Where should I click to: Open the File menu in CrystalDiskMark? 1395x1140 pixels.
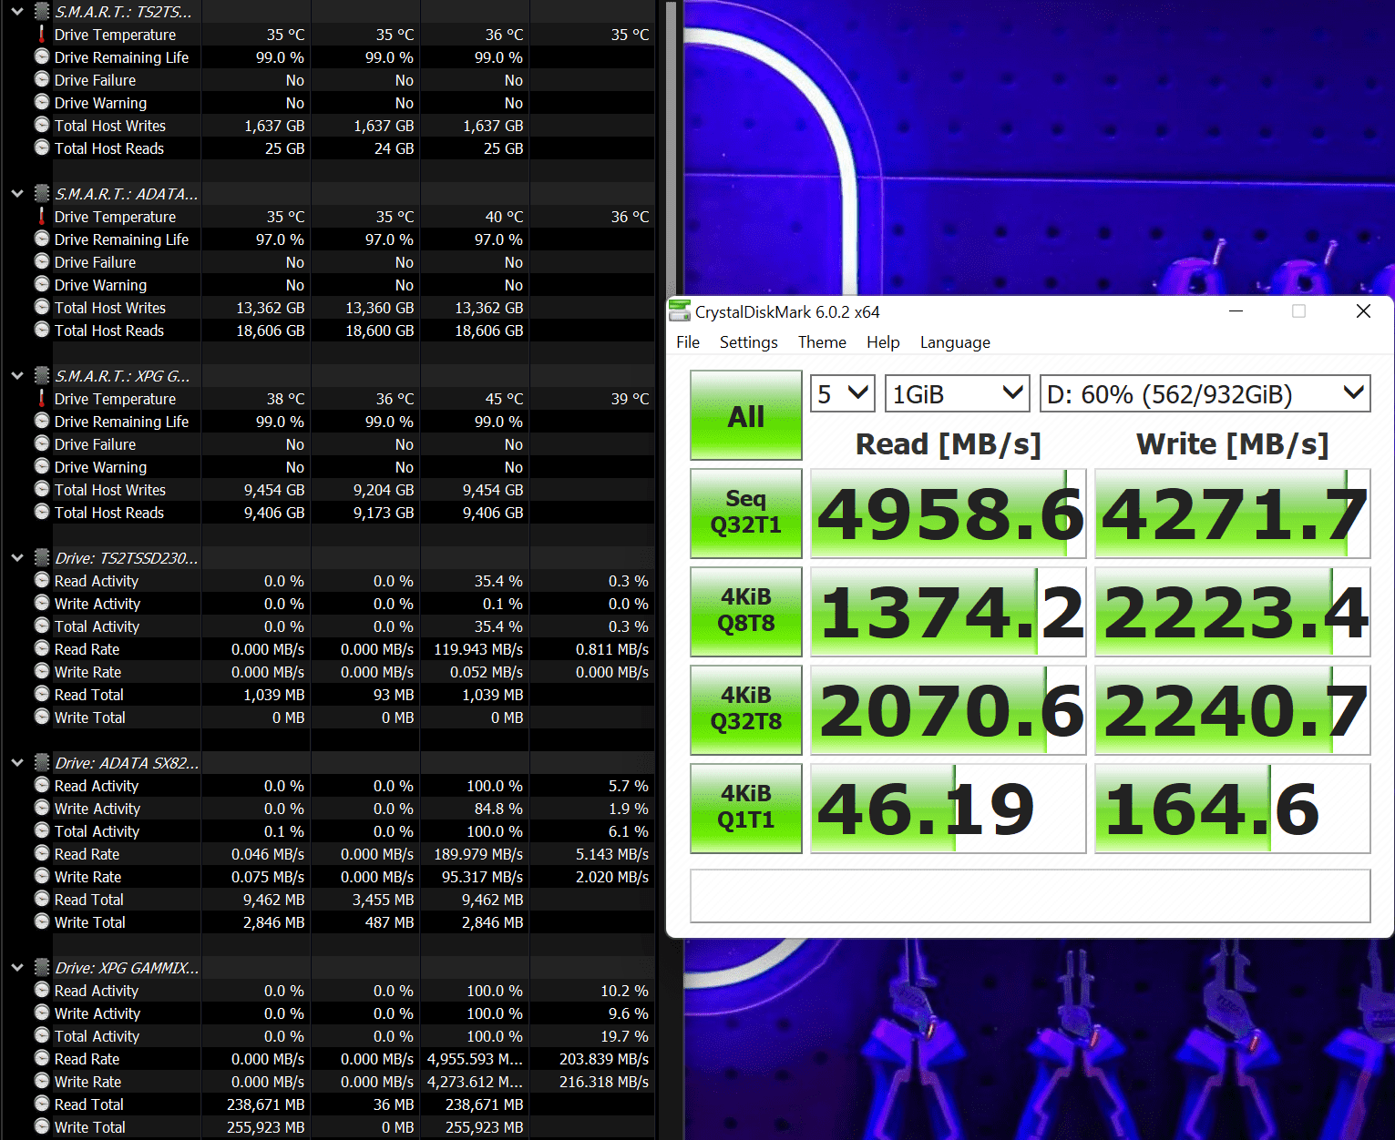(x=688, y=342)
